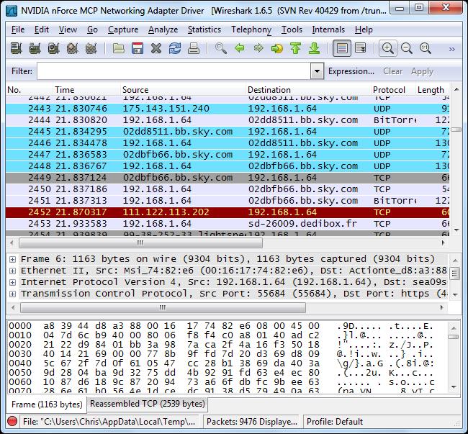Open the capture file folder icon
The image size is (468, 434).
click(x=119, y=49)
